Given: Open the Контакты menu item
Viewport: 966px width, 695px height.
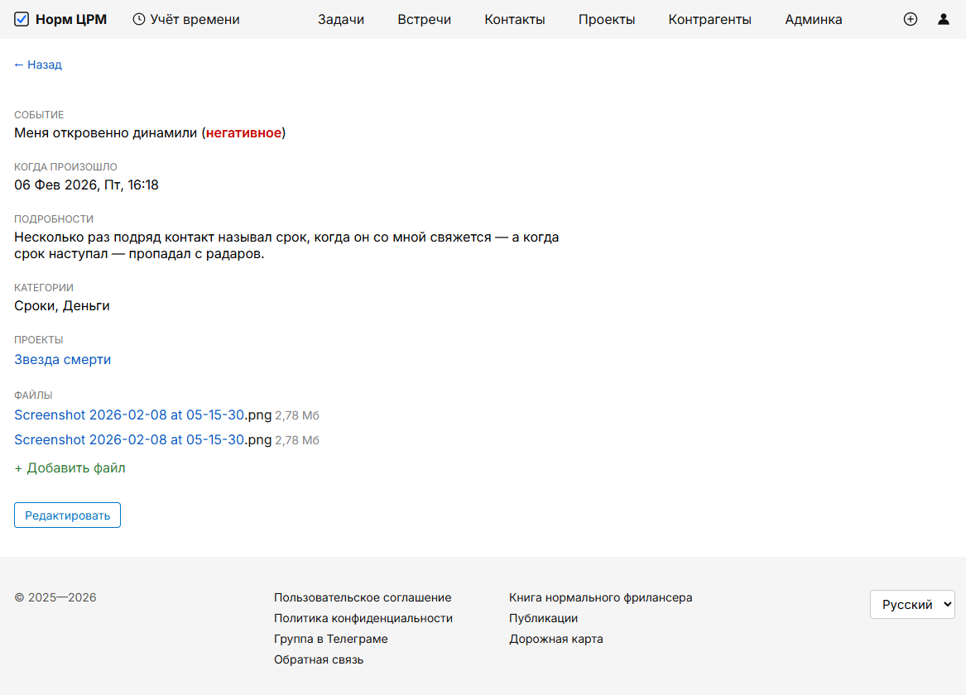Looking at the screenshot, I should (514, 19).
